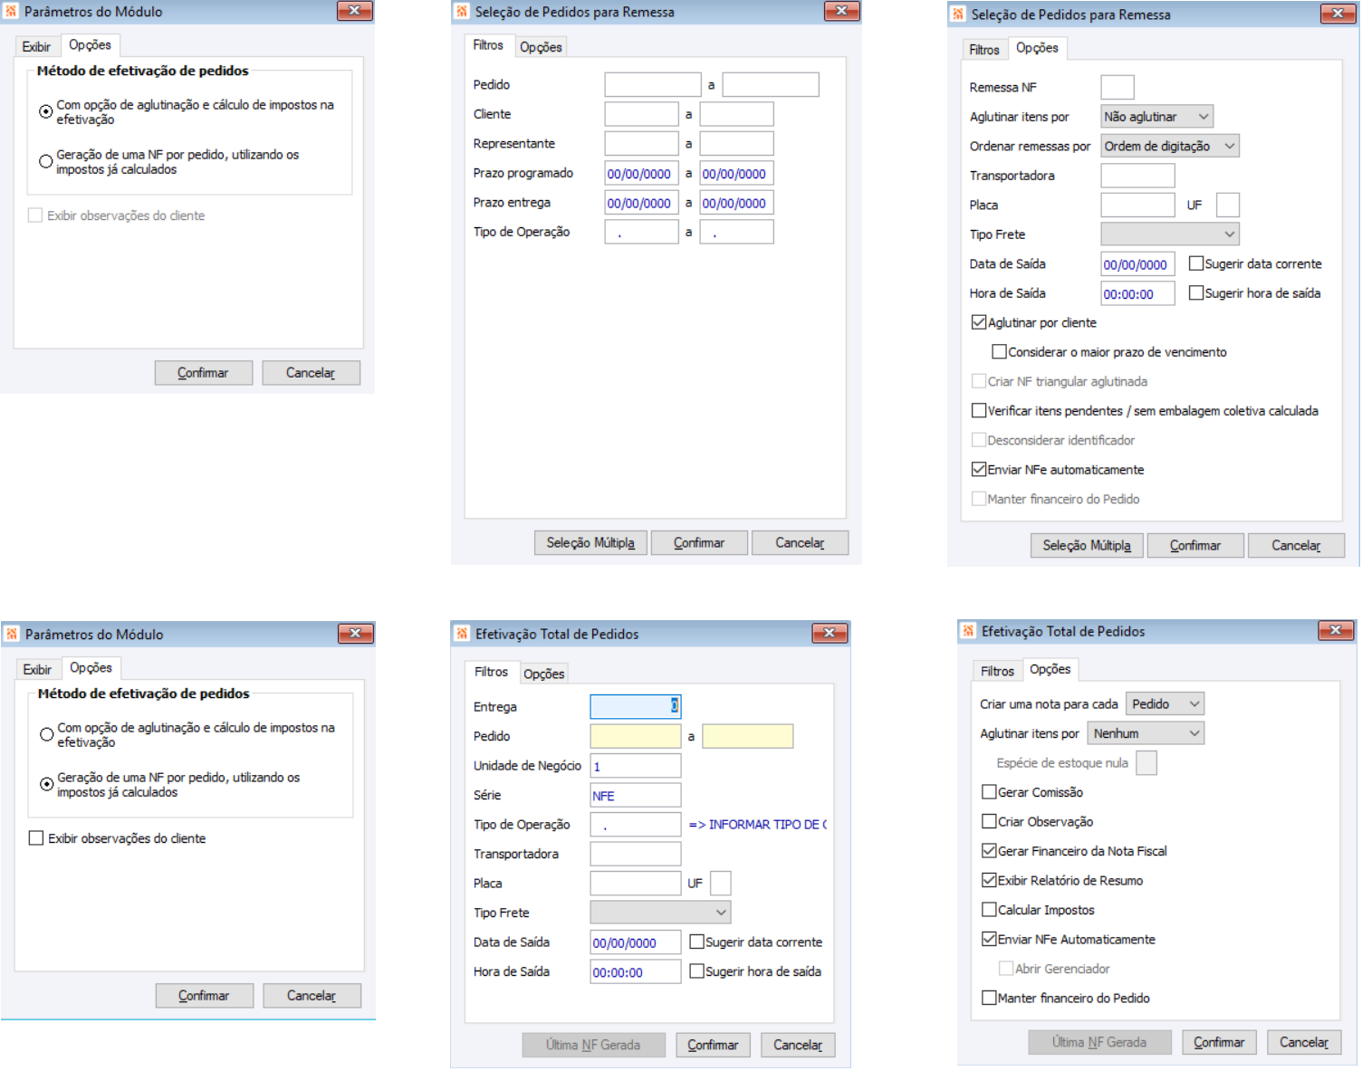
Task: Tick "Sugerir data corrente" in Efetivação Total window
Action: [696, 942]
